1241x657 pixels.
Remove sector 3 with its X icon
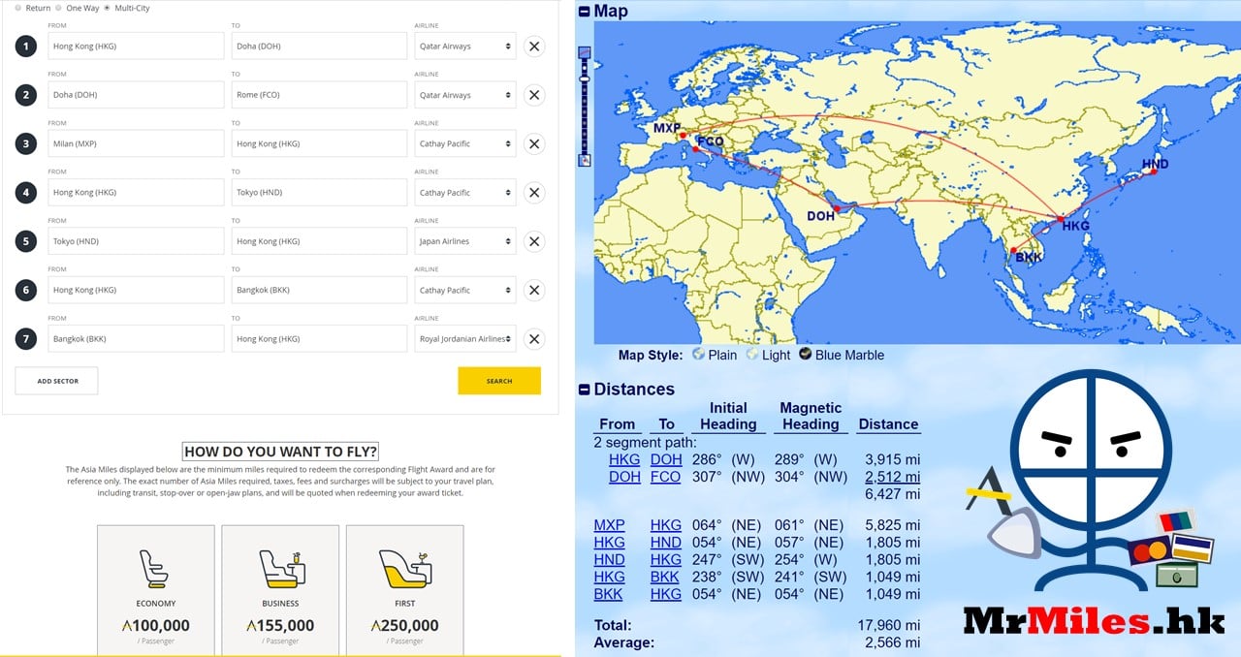click(534, 143)
